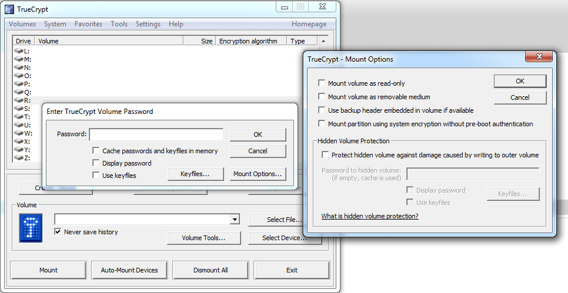This screenshot has height=293, width=568.
Task: Sort by Drive column header
Action: click(24, 41)
